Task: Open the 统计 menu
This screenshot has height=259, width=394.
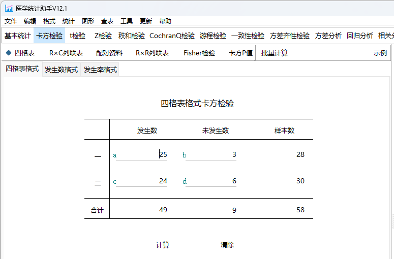Action: point(68,21)
